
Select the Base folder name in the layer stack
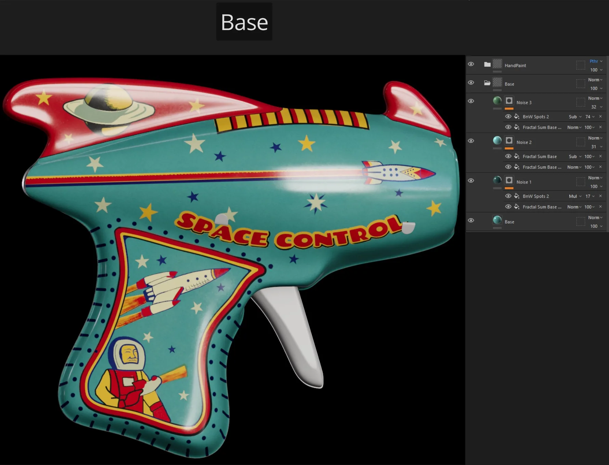[x=509, y=84]
